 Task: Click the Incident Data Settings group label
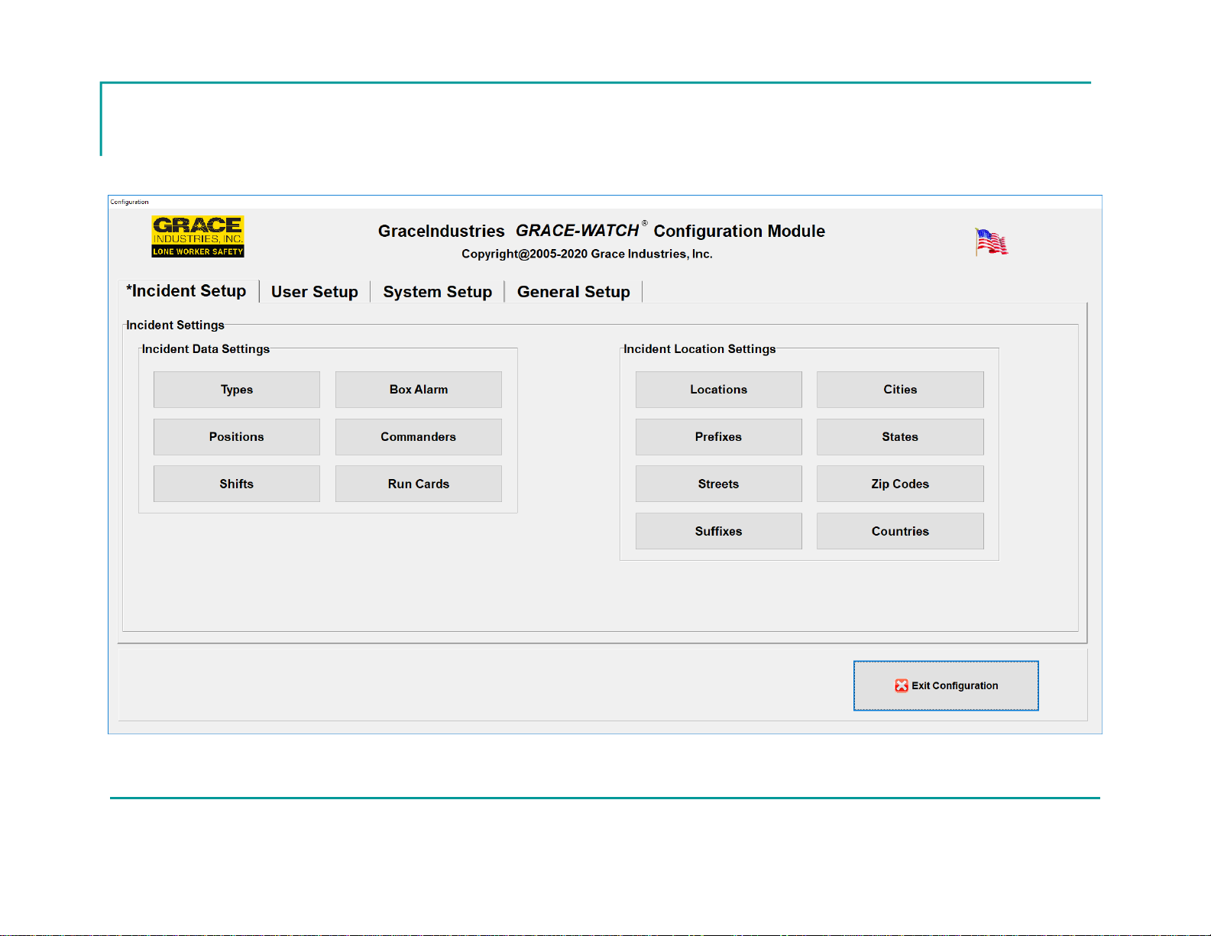[x=206, y=349]
